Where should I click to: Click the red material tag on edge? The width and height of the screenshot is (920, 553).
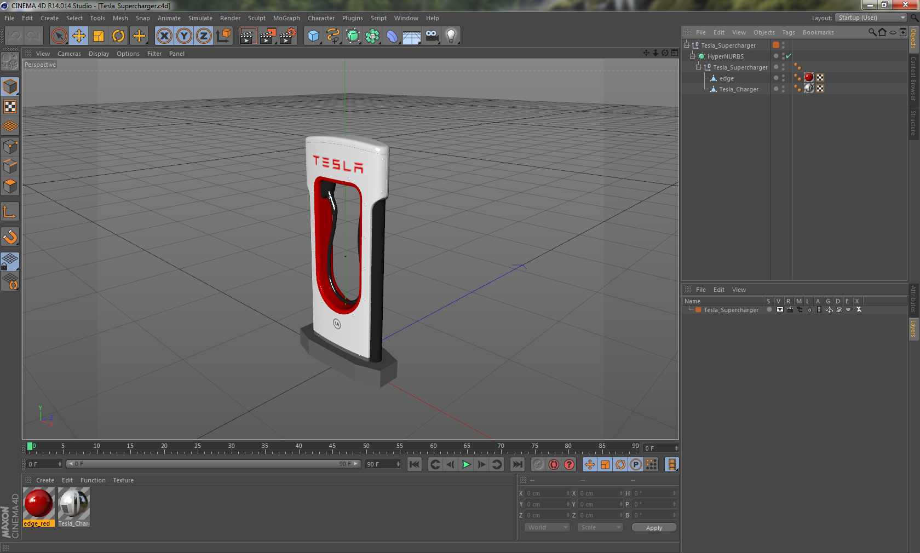tap(809, 77)
